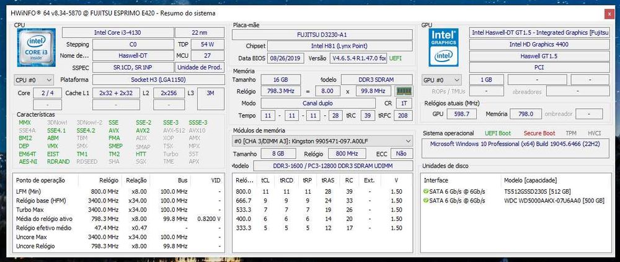Click the green UEFI label

[395, 58]
